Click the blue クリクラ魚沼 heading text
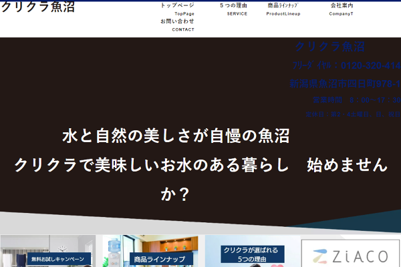401x267 pixels. coord(330,47)
